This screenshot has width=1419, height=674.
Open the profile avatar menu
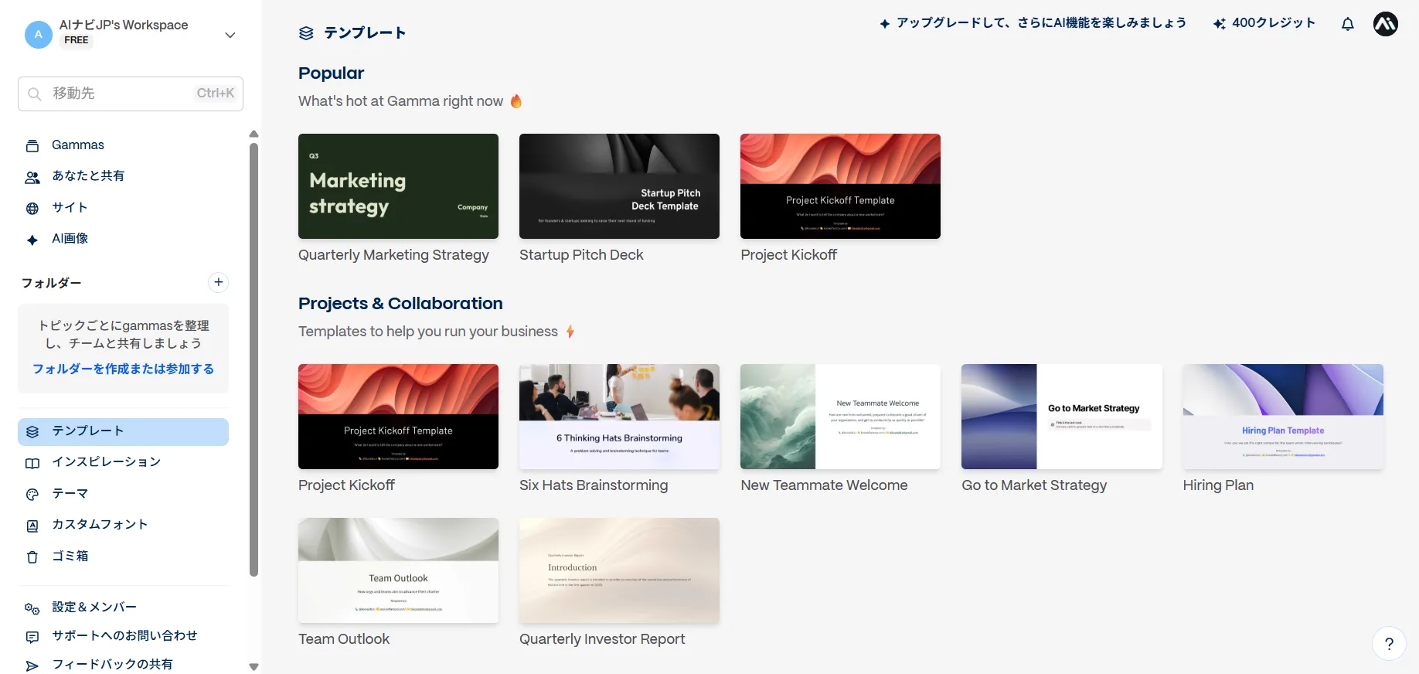click(1386, 24)
